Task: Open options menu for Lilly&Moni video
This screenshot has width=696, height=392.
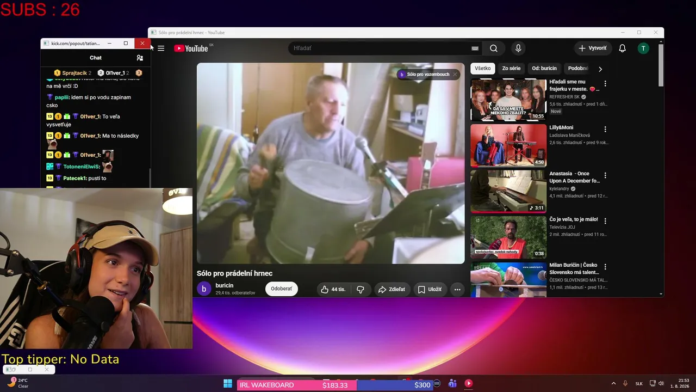Action: coord(605,130)
